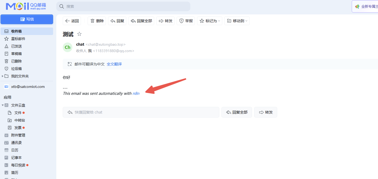This screenshot has height=179, width=378.
Task: Open the n8n link in email body
Action: coord(136,94)
